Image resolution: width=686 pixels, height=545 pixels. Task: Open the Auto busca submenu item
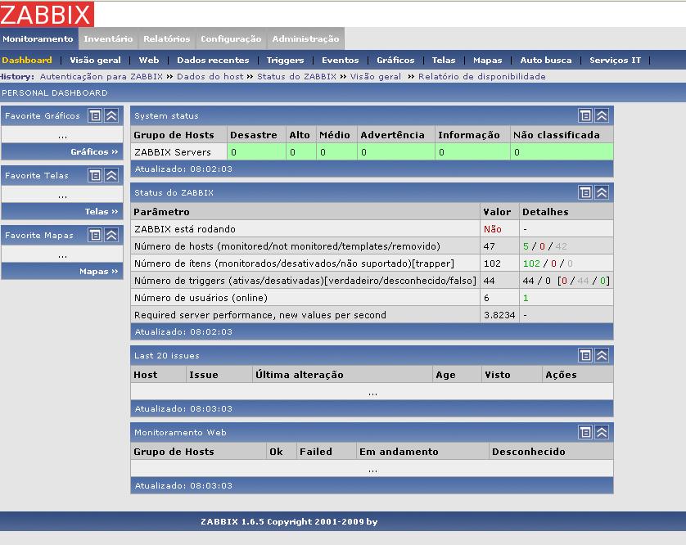pos(546,60)
